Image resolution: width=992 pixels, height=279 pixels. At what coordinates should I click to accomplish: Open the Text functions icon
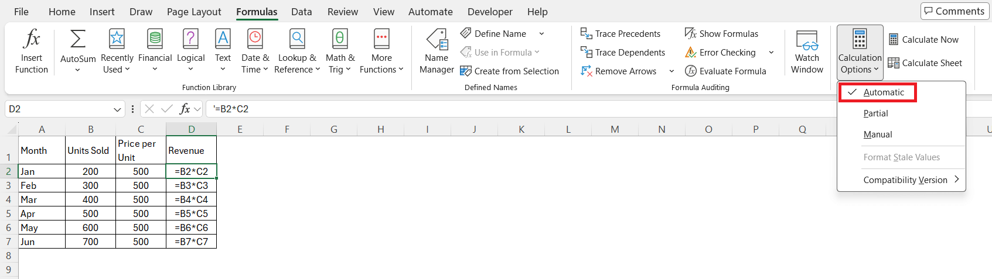pyautogui.click(x=223, y=39)
